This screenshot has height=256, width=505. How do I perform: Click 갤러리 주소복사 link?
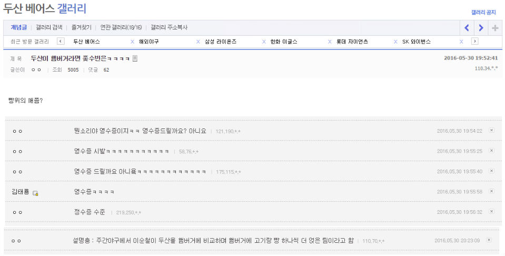coord(169,27)
